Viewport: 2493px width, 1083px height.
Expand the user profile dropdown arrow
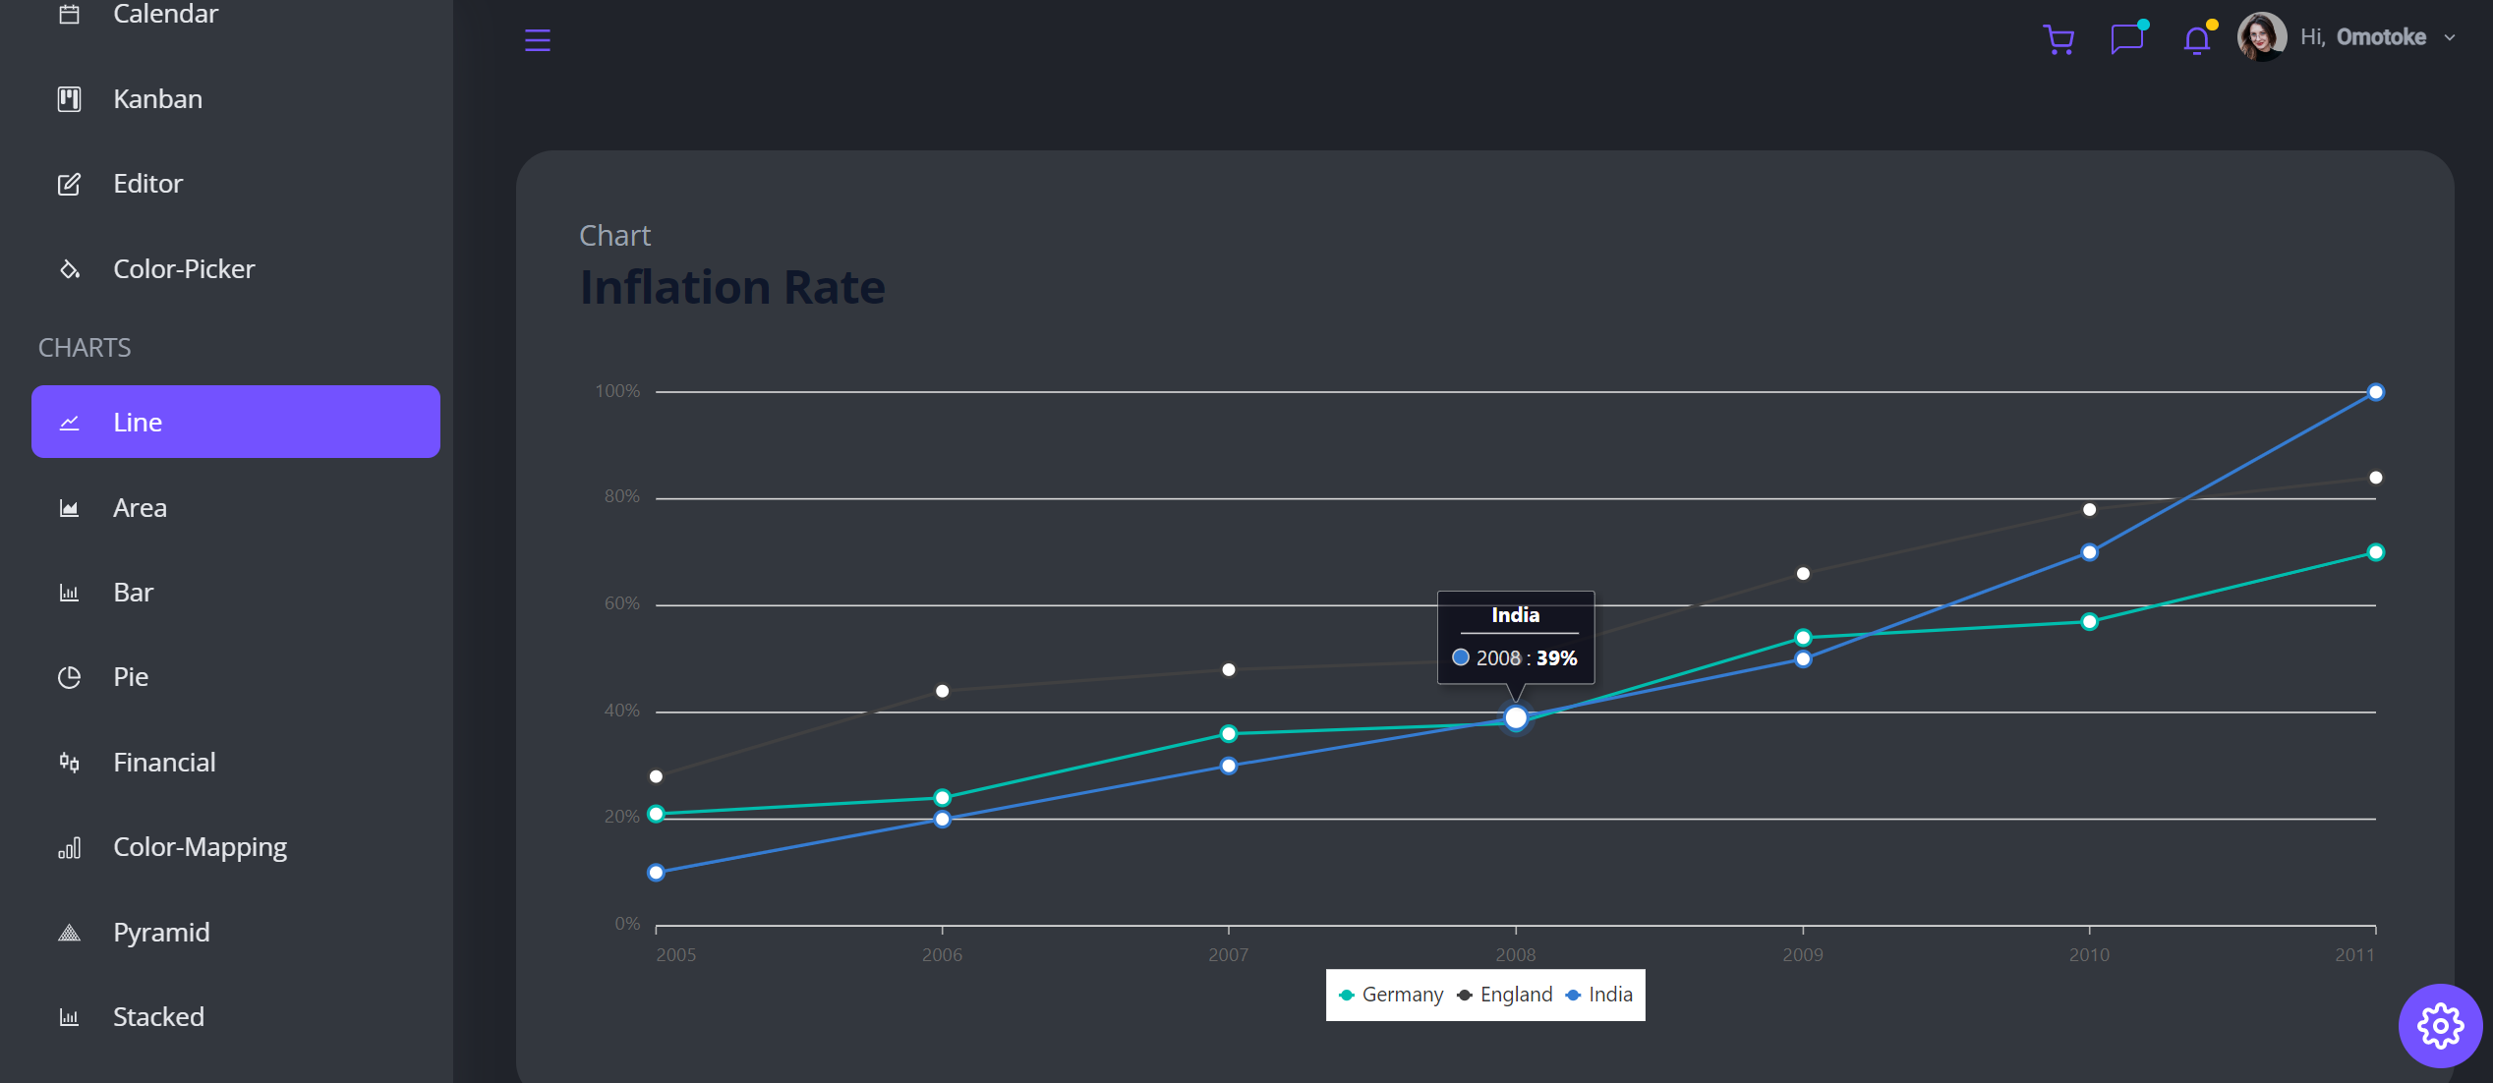2449,38
